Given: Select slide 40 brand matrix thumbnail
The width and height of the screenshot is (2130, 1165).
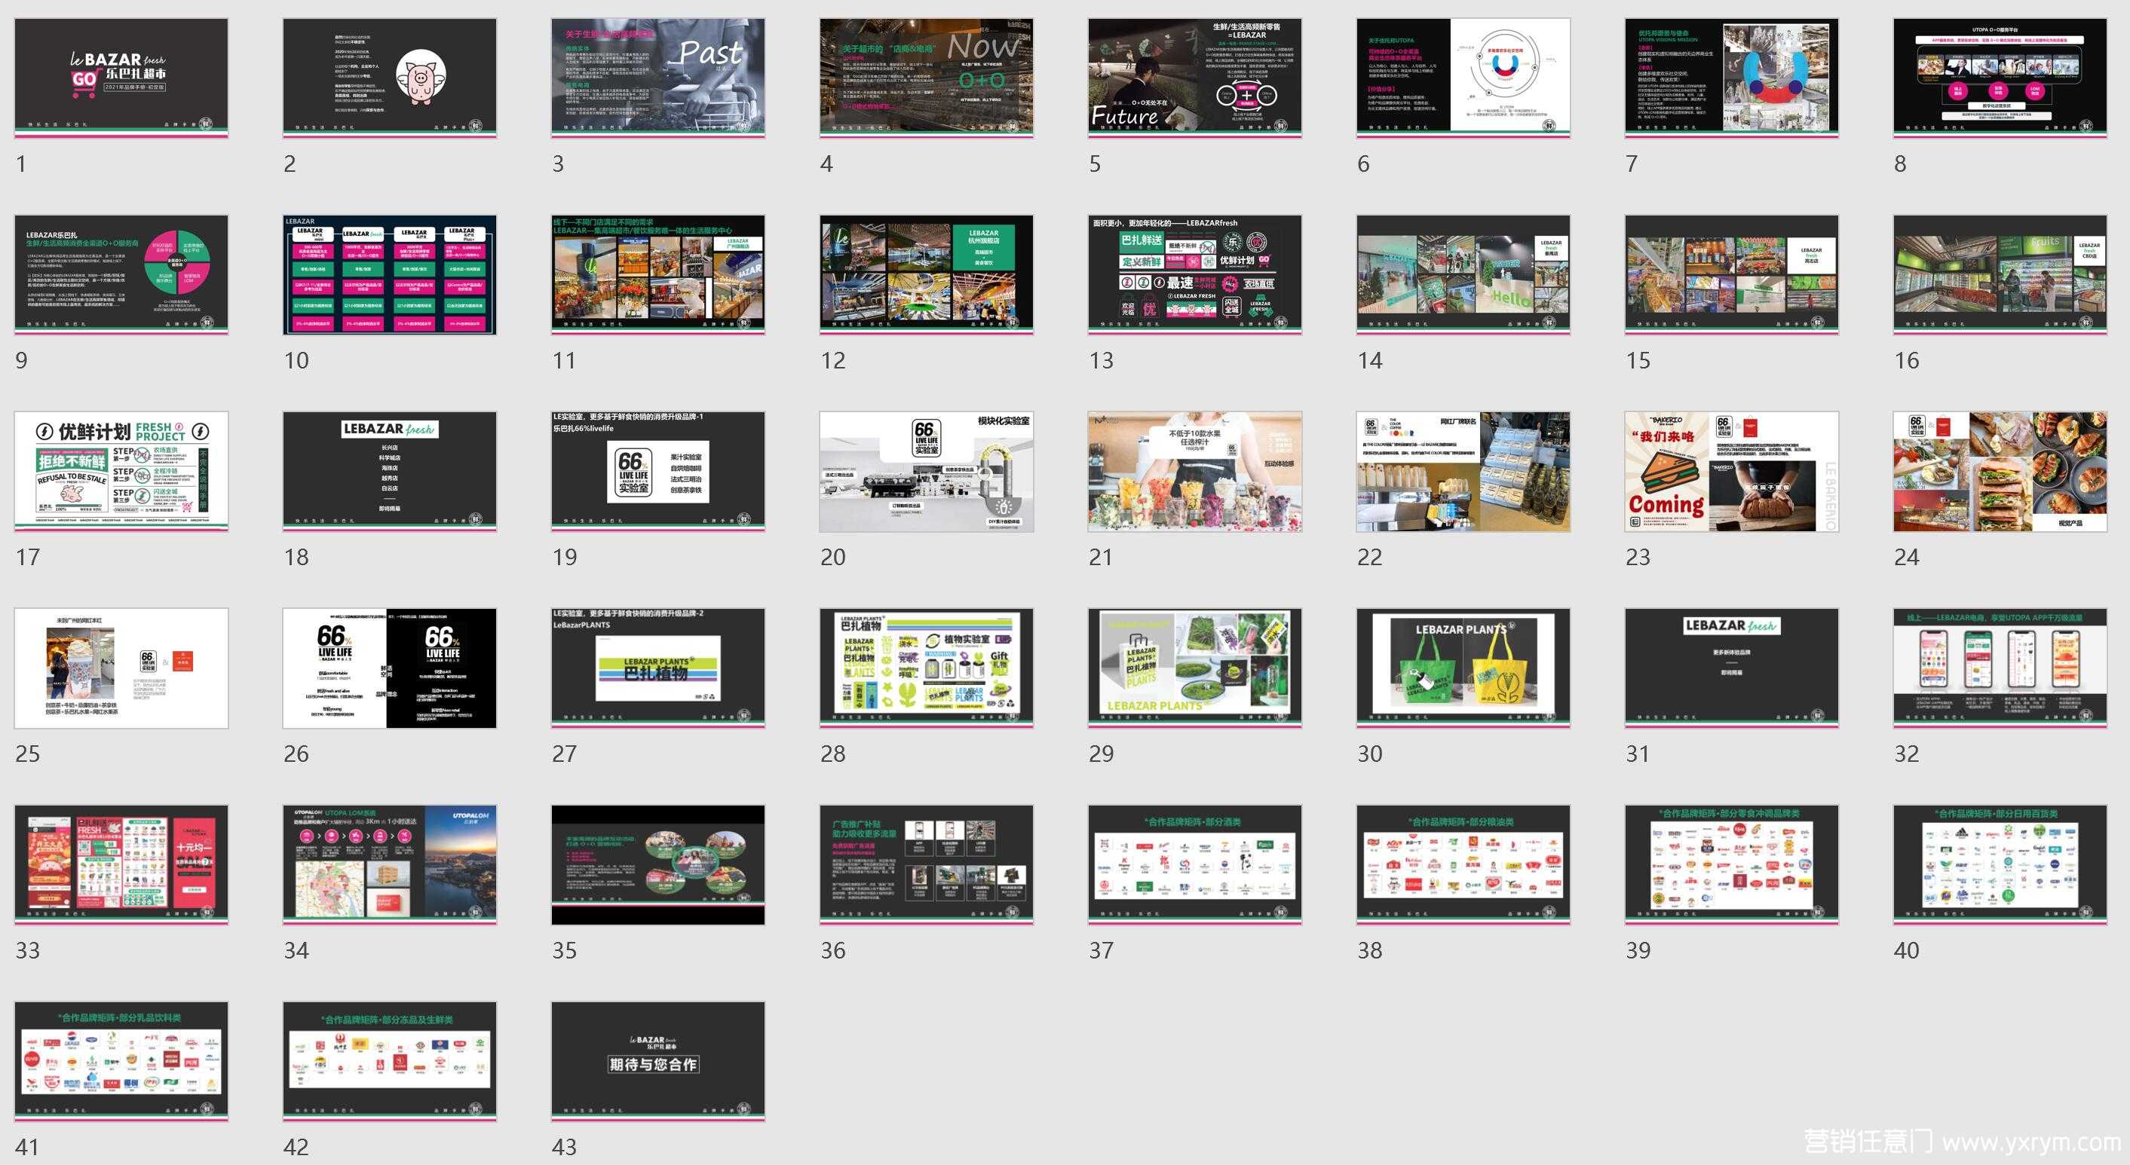Looking at the screenshot, I should click(x=2000, y=864).
